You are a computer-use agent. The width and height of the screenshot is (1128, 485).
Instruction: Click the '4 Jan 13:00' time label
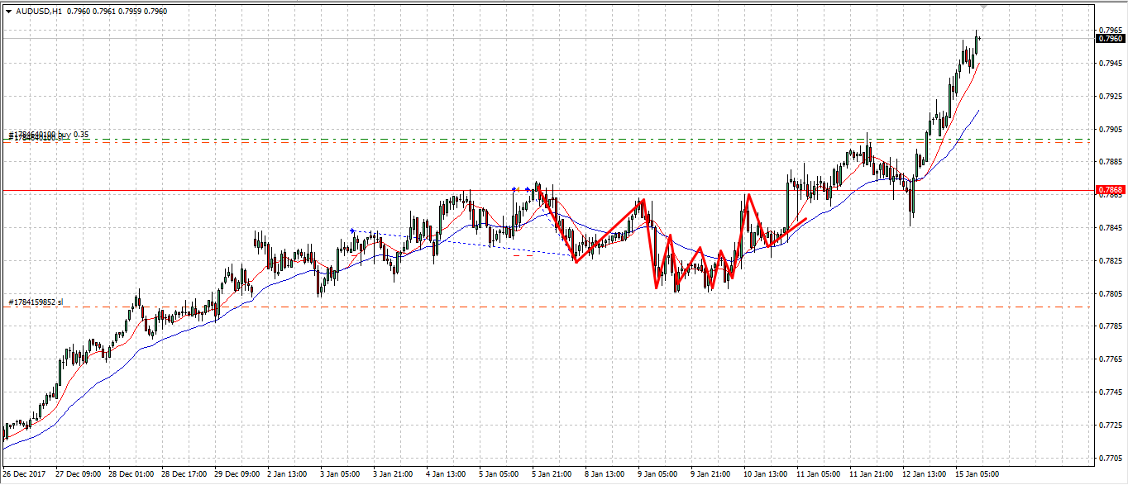click(446, 474)
